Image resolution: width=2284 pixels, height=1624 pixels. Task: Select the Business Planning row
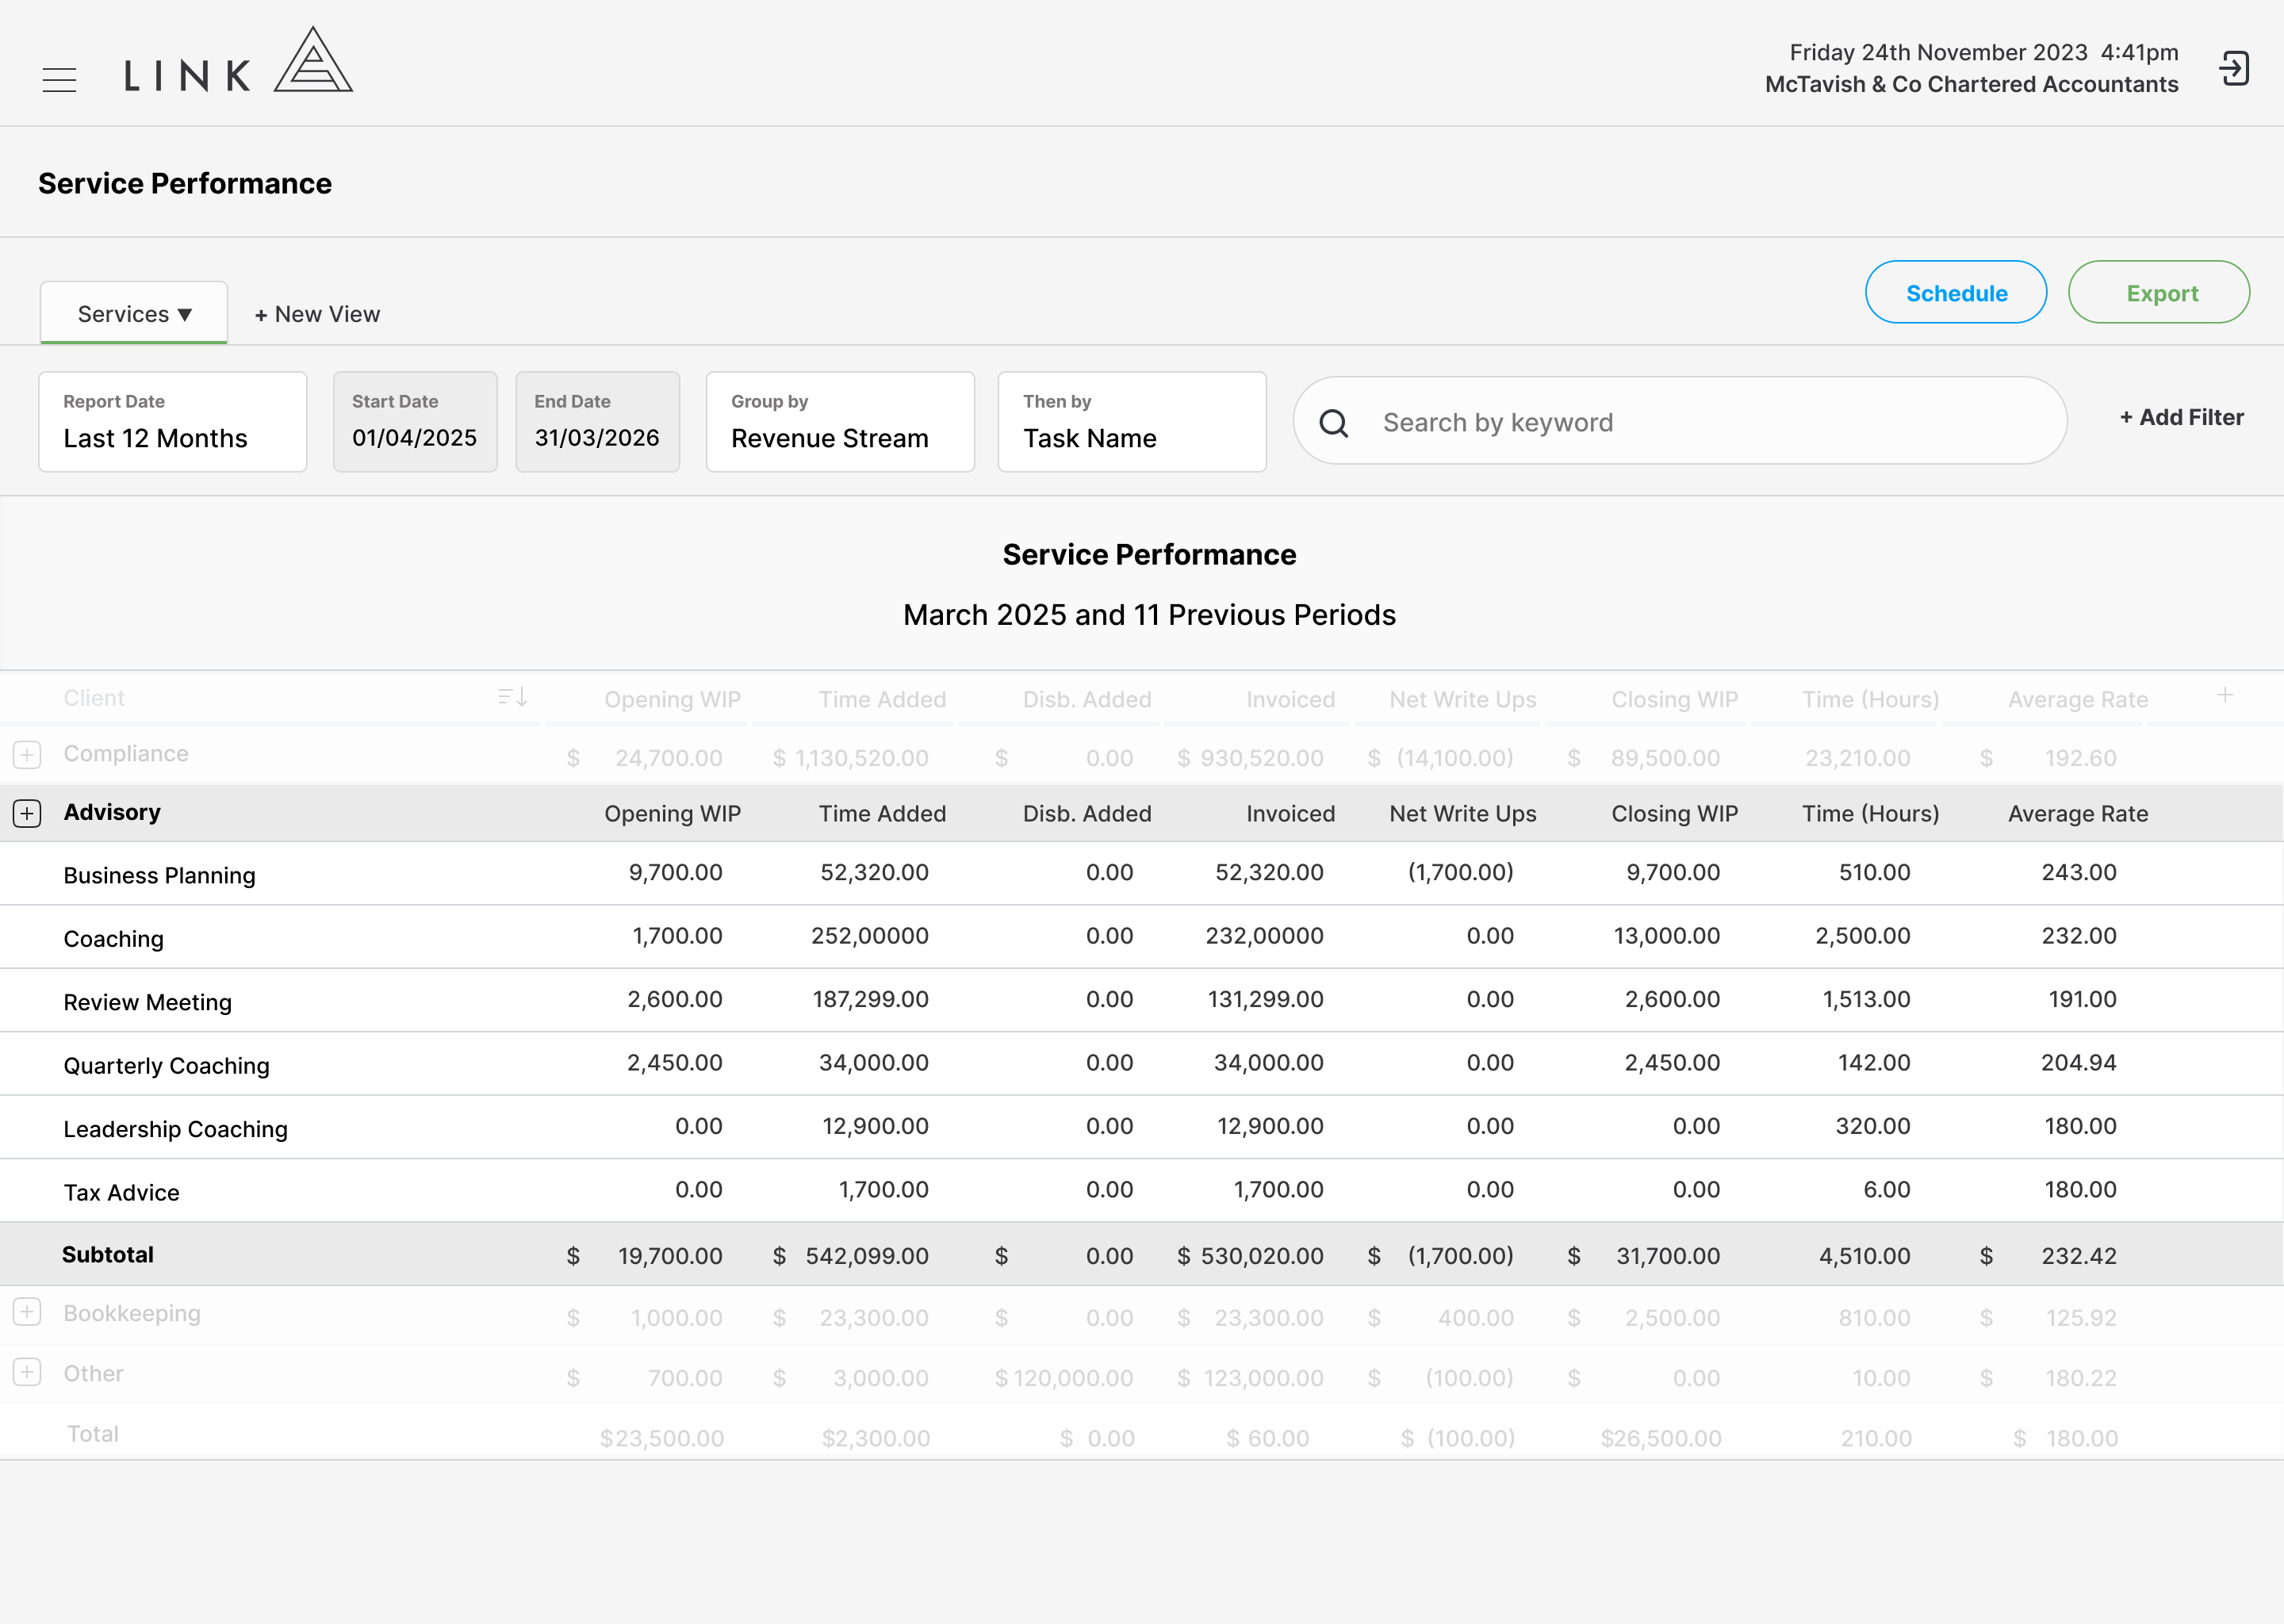pos(1142,874)
